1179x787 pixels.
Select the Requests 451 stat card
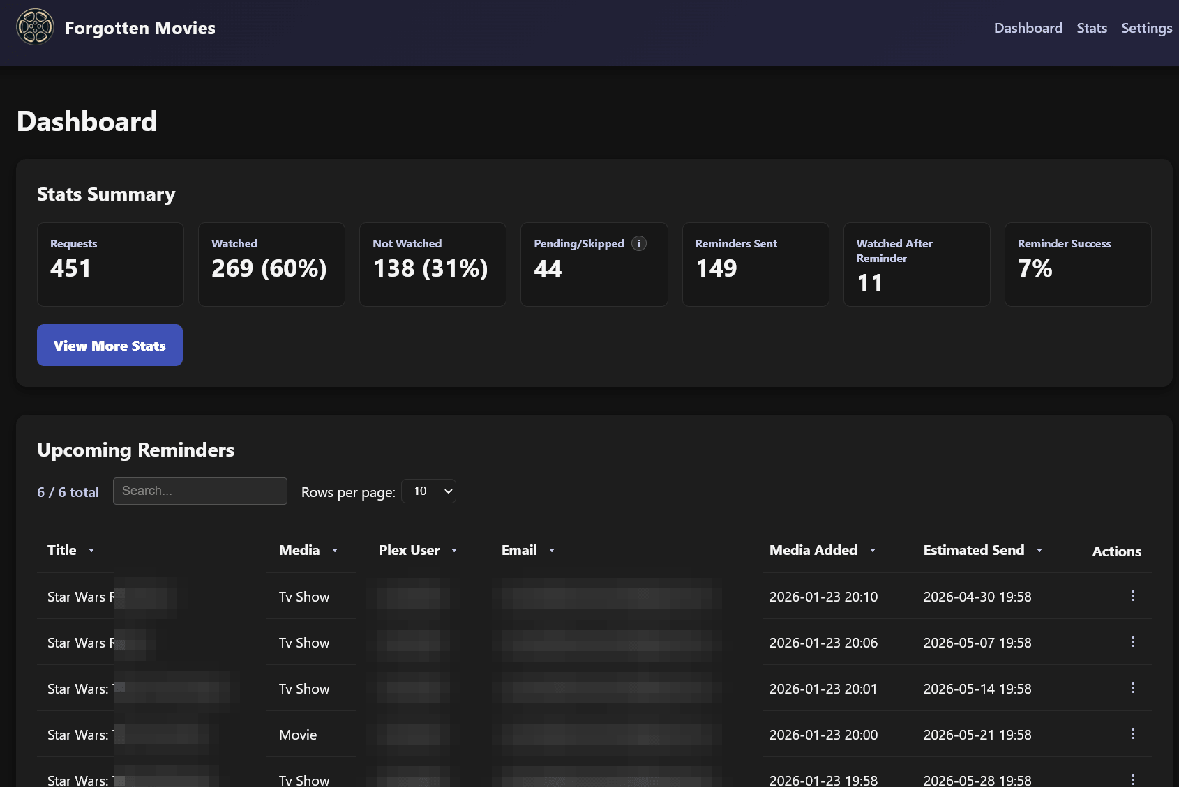click(x=110, y=264)
